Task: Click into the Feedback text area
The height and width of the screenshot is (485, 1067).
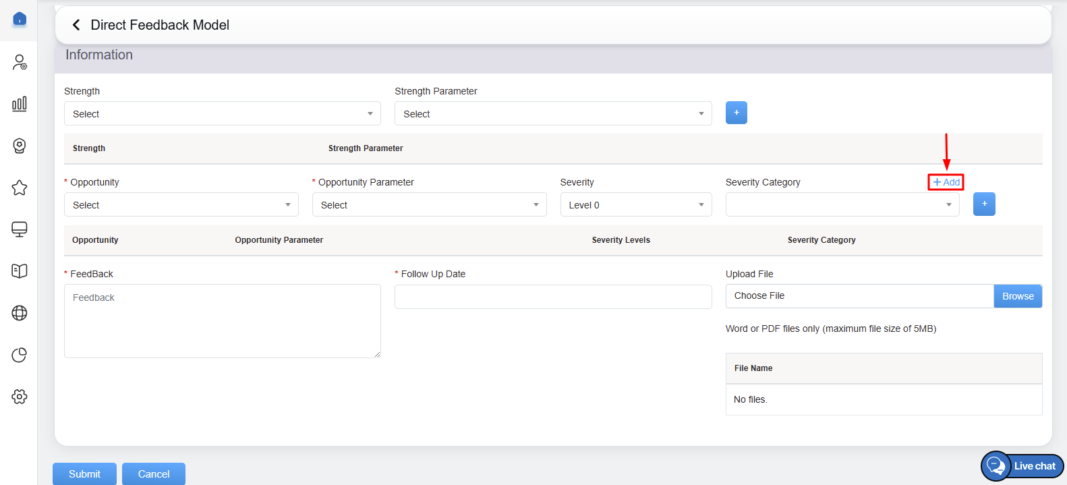Action: click(x=222, y=321)
